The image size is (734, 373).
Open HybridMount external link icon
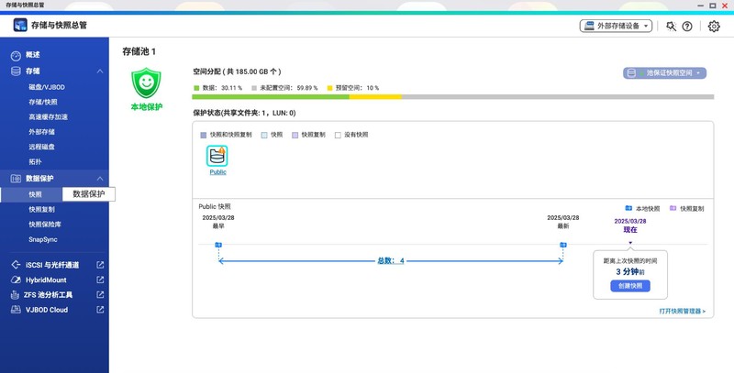(100, 280)
